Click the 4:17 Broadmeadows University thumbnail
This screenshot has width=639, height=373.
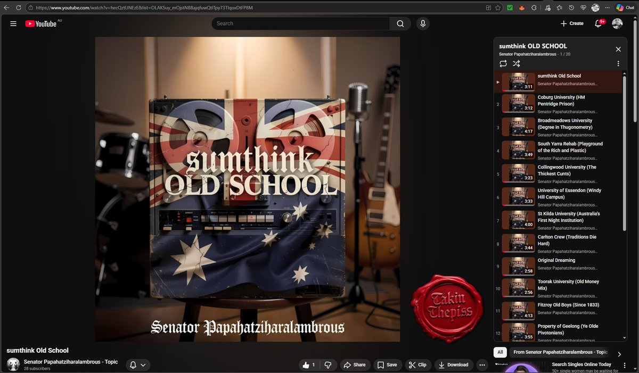pyautogui.click(x=519, y=127)
